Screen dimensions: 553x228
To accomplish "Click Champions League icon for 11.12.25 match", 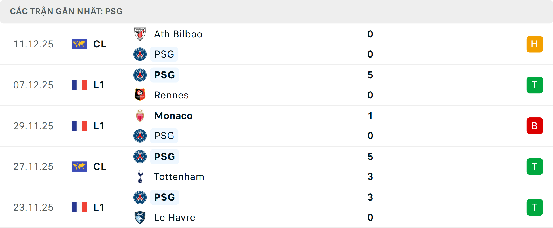I will (79, 44).
